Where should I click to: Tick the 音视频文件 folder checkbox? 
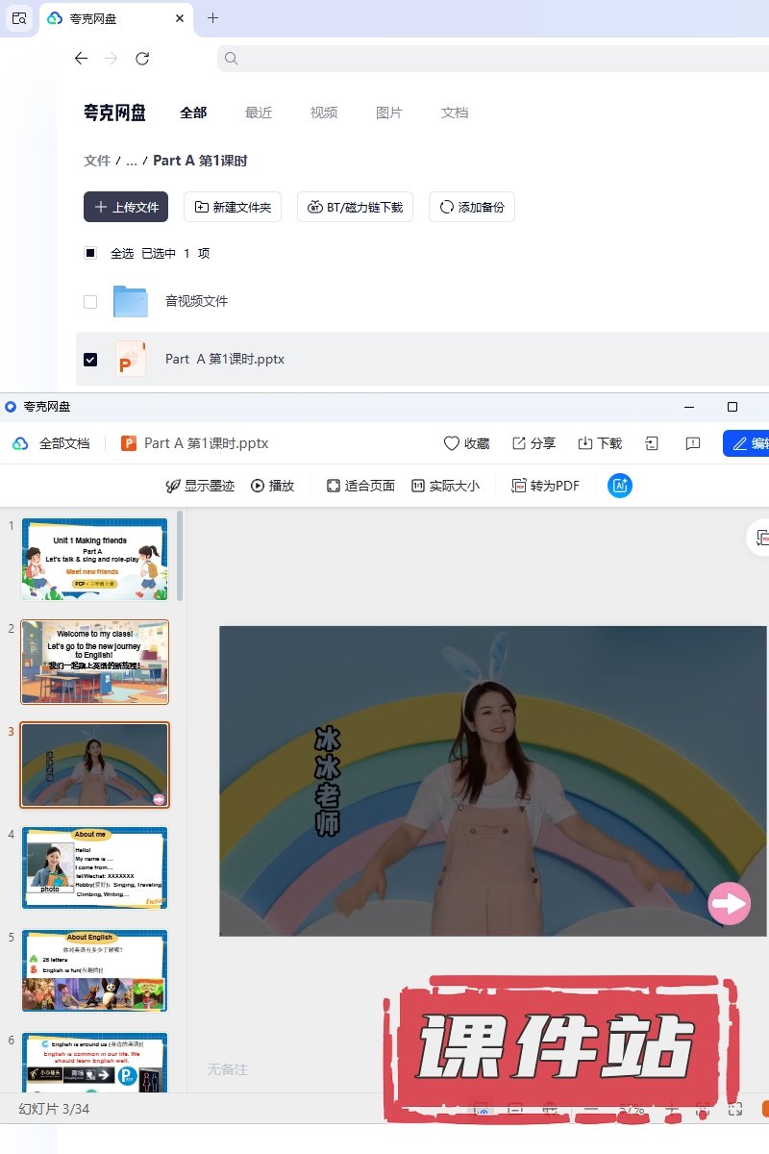pyautogui.click(x=90, y=301)
